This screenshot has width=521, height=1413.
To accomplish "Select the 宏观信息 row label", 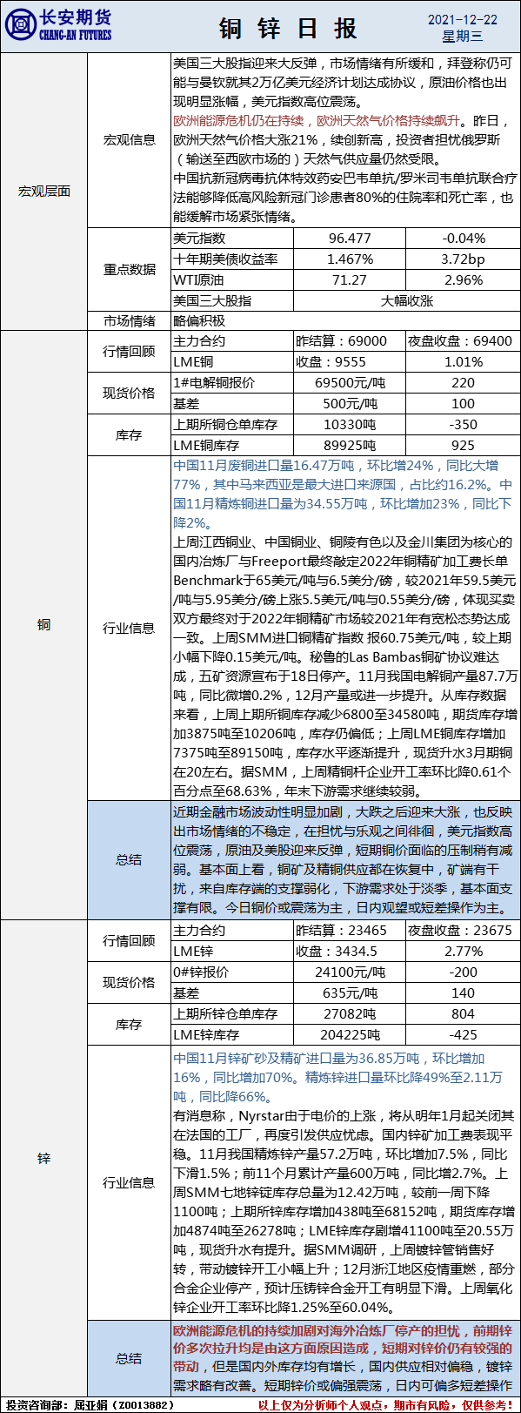I will click(130, 140).
